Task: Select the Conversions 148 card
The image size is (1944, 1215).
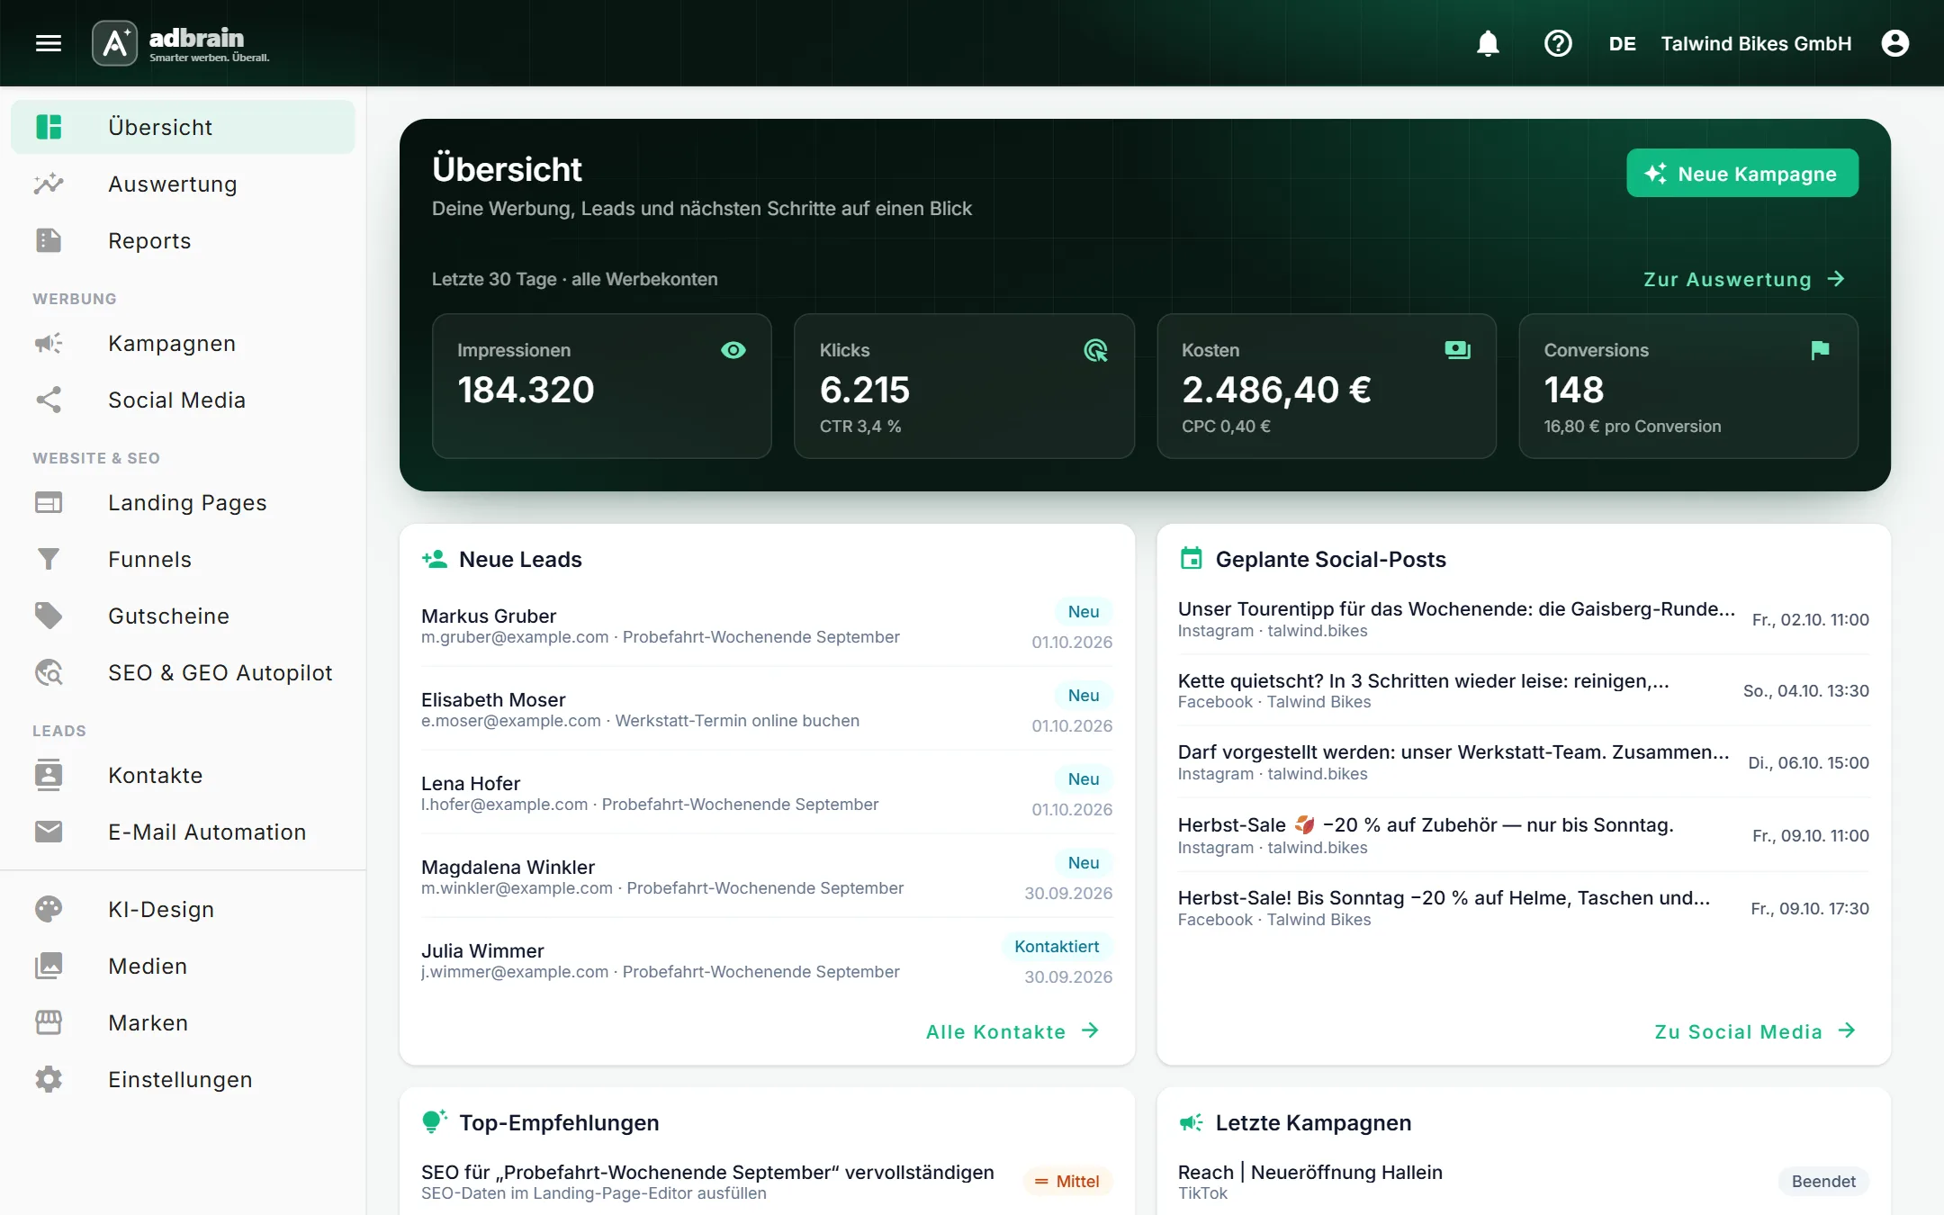Action: [1688, 386]
